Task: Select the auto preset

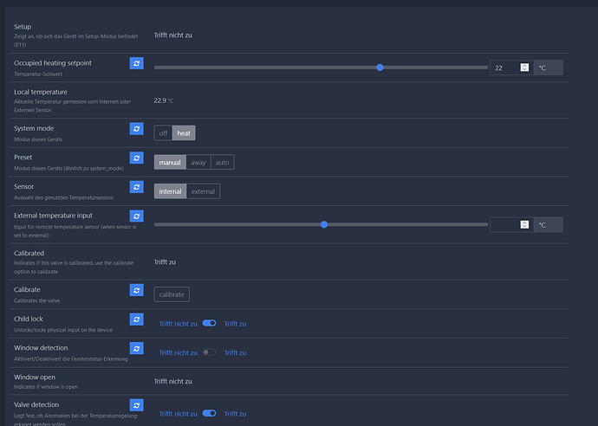Action: tap(223, 162)
